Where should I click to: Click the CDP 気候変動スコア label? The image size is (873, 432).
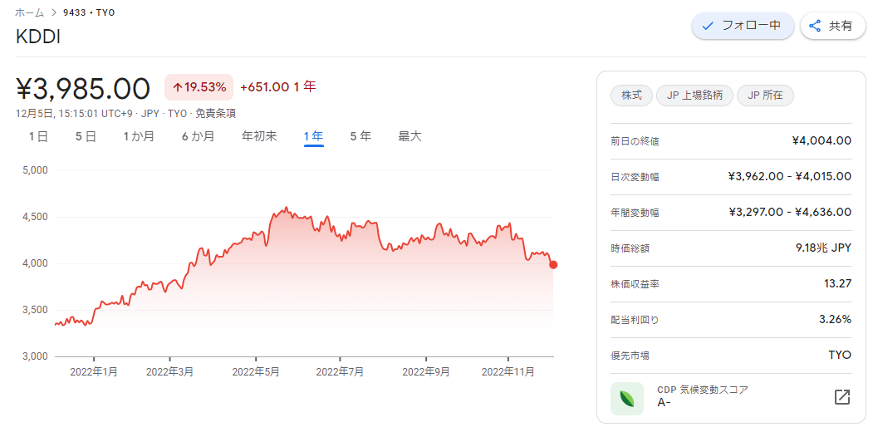[x=703, y=389]
